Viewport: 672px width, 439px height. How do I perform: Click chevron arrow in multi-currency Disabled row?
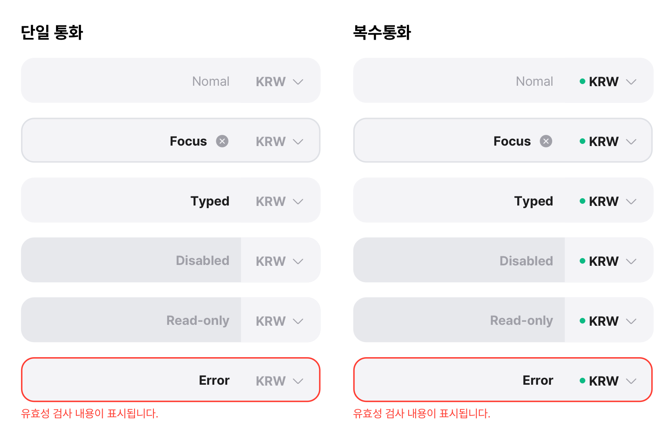coord(631,262)
